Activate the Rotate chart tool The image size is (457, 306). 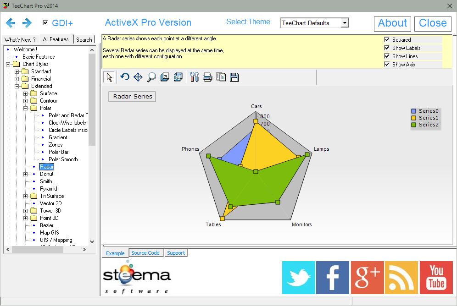[x=125, y=77]
